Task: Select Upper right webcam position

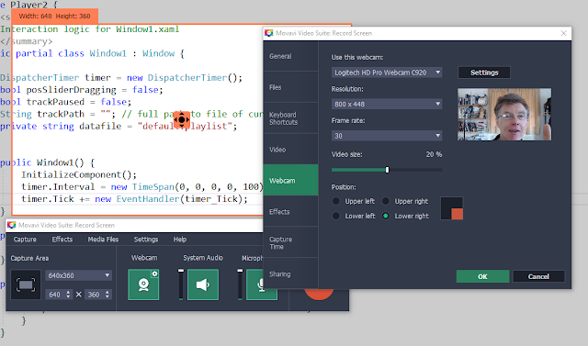Action: (x=386, y=201)
